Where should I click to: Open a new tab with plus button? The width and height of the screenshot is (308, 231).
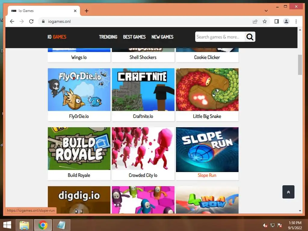[x=87, y=11]
